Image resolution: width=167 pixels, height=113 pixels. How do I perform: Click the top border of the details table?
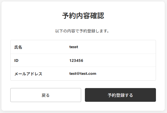(x=83, y=40)
